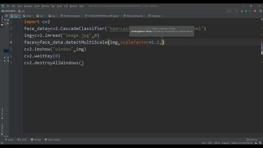Switch to the three_d_array.png tab
The width and height of the screenshot is (263, 148).
pyautogui.click(x=134, y=16)
